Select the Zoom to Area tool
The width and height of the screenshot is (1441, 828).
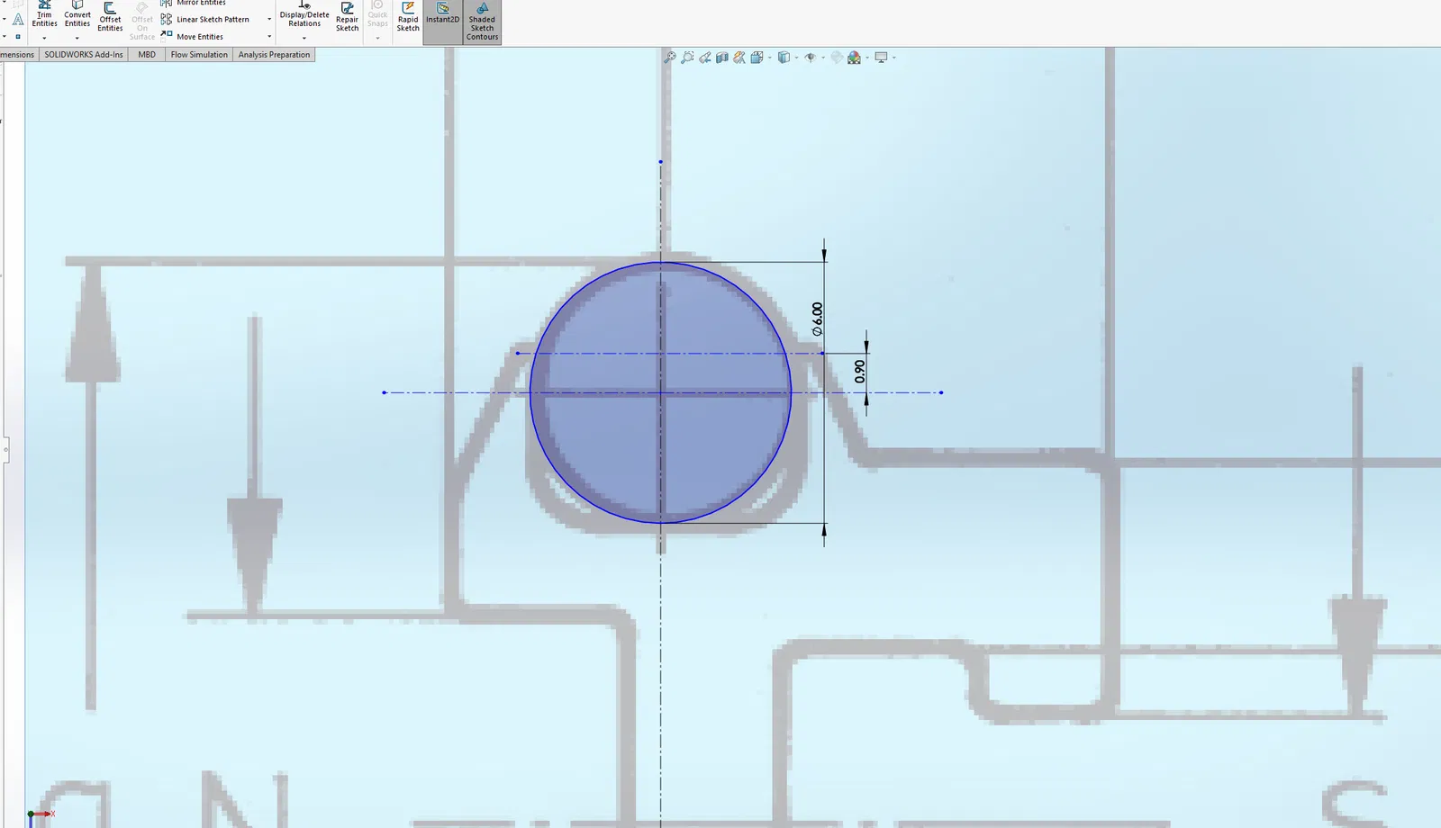coord(687,58)
